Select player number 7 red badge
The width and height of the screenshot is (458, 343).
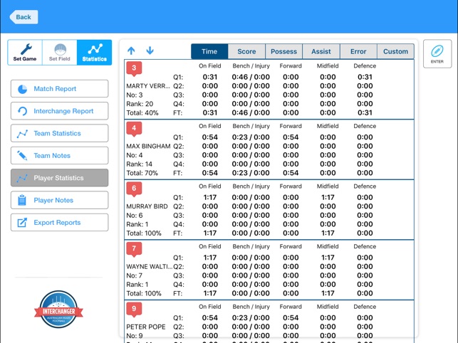pos(134,249)
